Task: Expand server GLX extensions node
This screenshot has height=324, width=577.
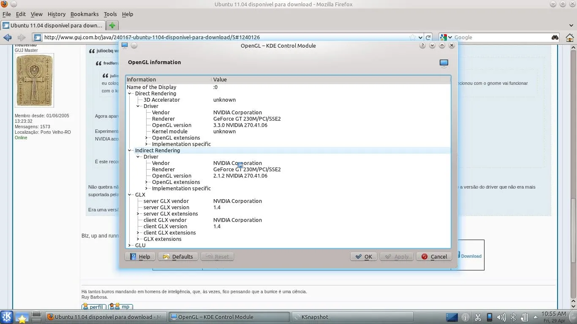Action: point(138,214)
